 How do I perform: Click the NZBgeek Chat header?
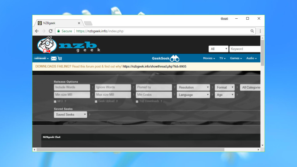pyautogui.click(x=151, y=137)
